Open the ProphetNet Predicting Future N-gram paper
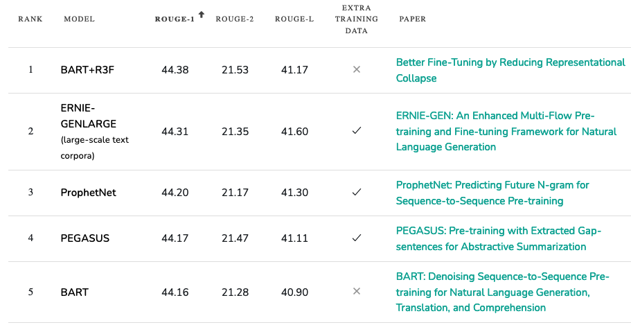Image resolution: width=631 pixels, height=325 pixels. (492, 193)
